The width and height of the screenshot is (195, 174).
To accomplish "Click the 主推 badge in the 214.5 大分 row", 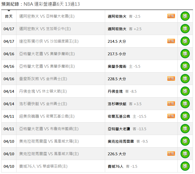I will pos(171,41).
